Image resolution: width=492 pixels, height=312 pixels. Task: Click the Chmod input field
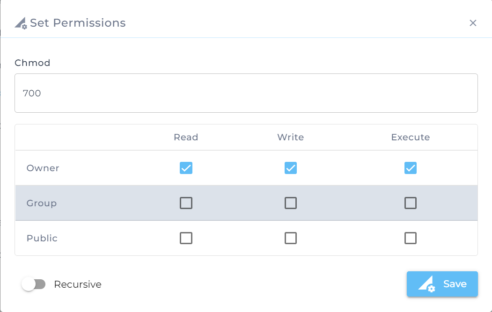(246, 93)
